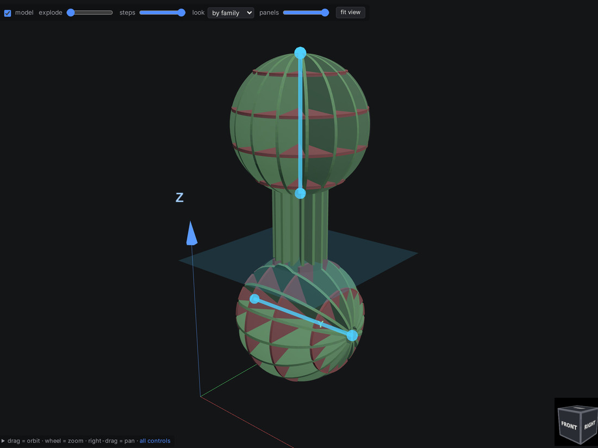Click the 'steps' label text

tap(127, 13)
